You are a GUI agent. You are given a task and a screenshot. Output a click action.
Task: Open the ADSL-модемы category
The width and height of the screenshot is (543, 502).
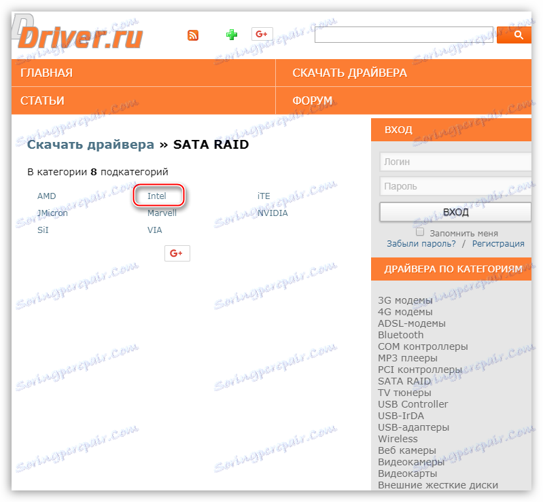tap(412, 323)
